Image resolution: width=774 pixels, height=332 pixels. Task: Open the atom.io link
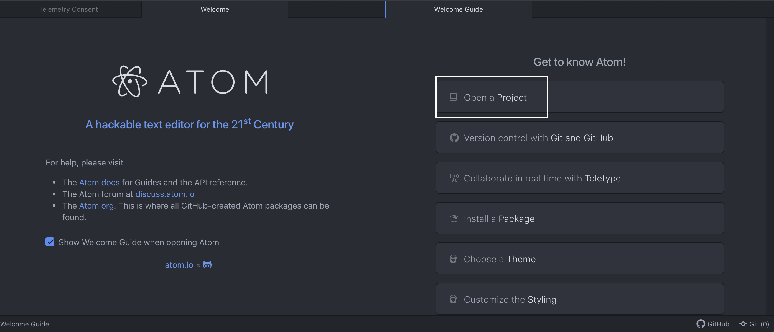[179, 265]
